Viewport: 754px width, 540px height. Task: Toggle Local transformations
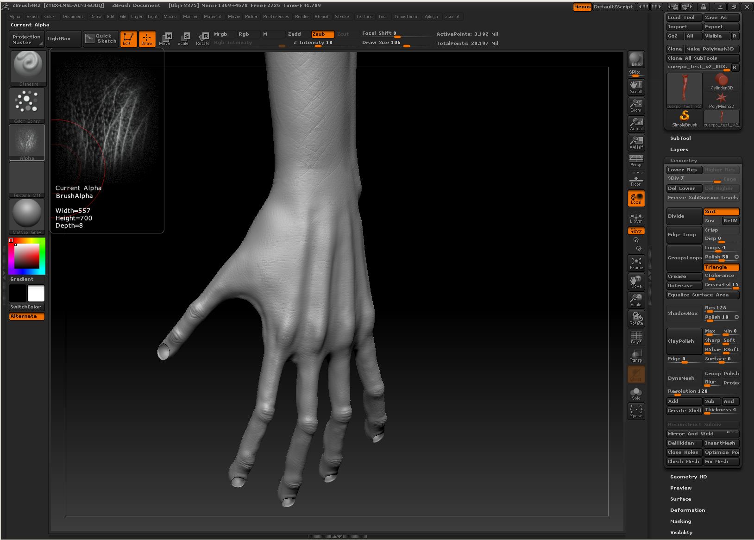[x=636, y=198]
